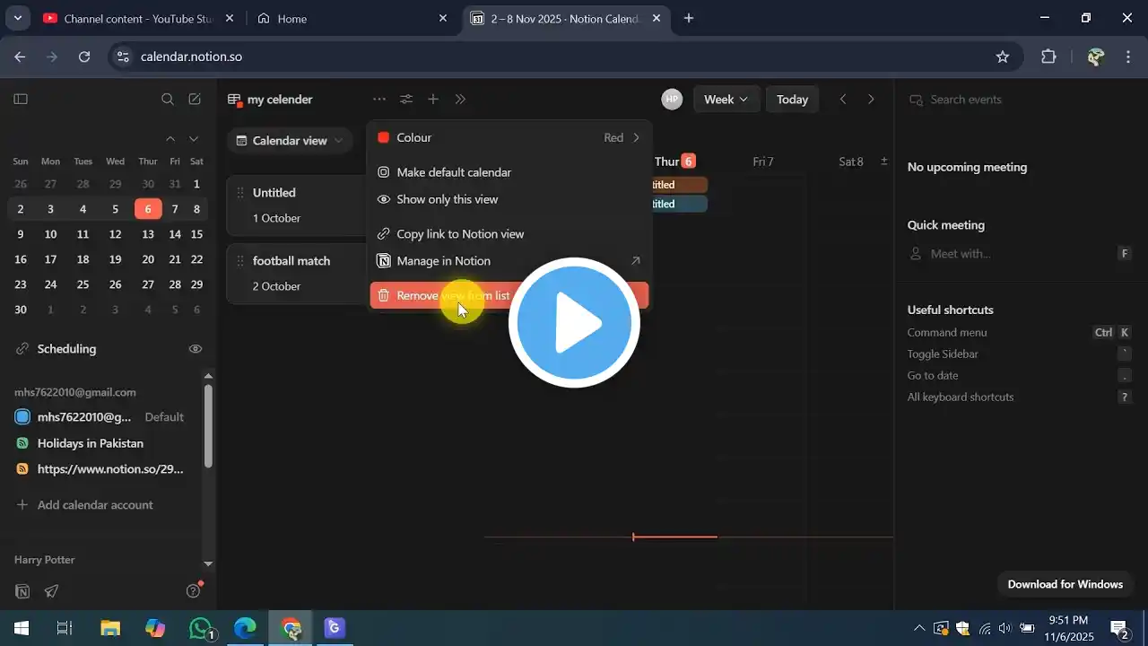Screen dimensions: 1148x646
Task: Go to the next week with the right arrow
Action: (871, 100)
